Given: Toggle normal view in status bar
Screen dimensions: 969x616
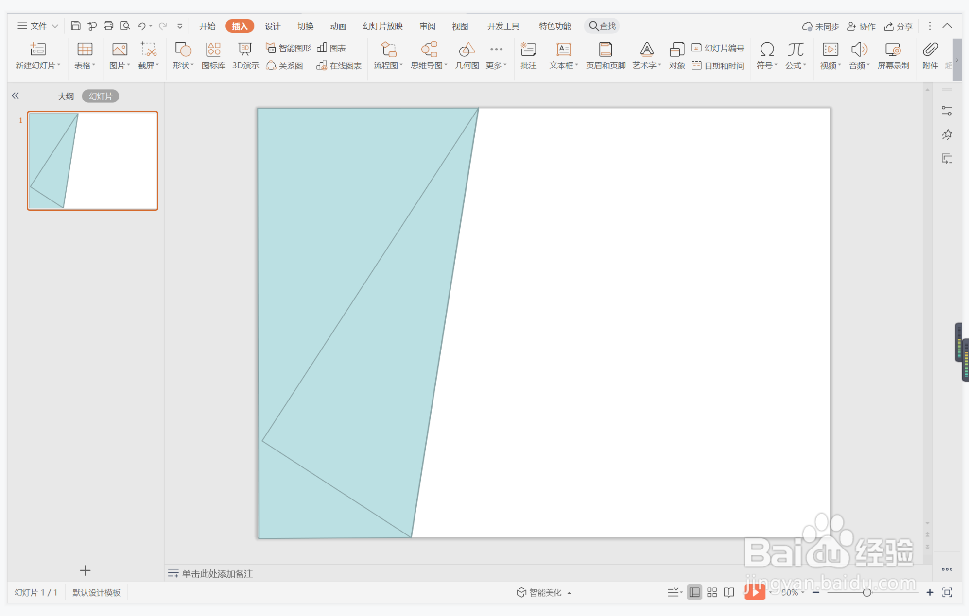Looking at the screenshot, I should tap(694, 592).
